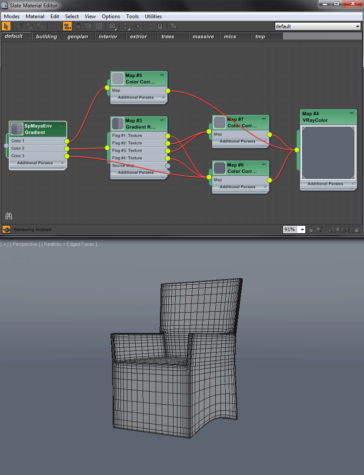Open the Utilities menu
Image resolution: width=364 pixels, height=475 pixels.
[x=153, y=16]
